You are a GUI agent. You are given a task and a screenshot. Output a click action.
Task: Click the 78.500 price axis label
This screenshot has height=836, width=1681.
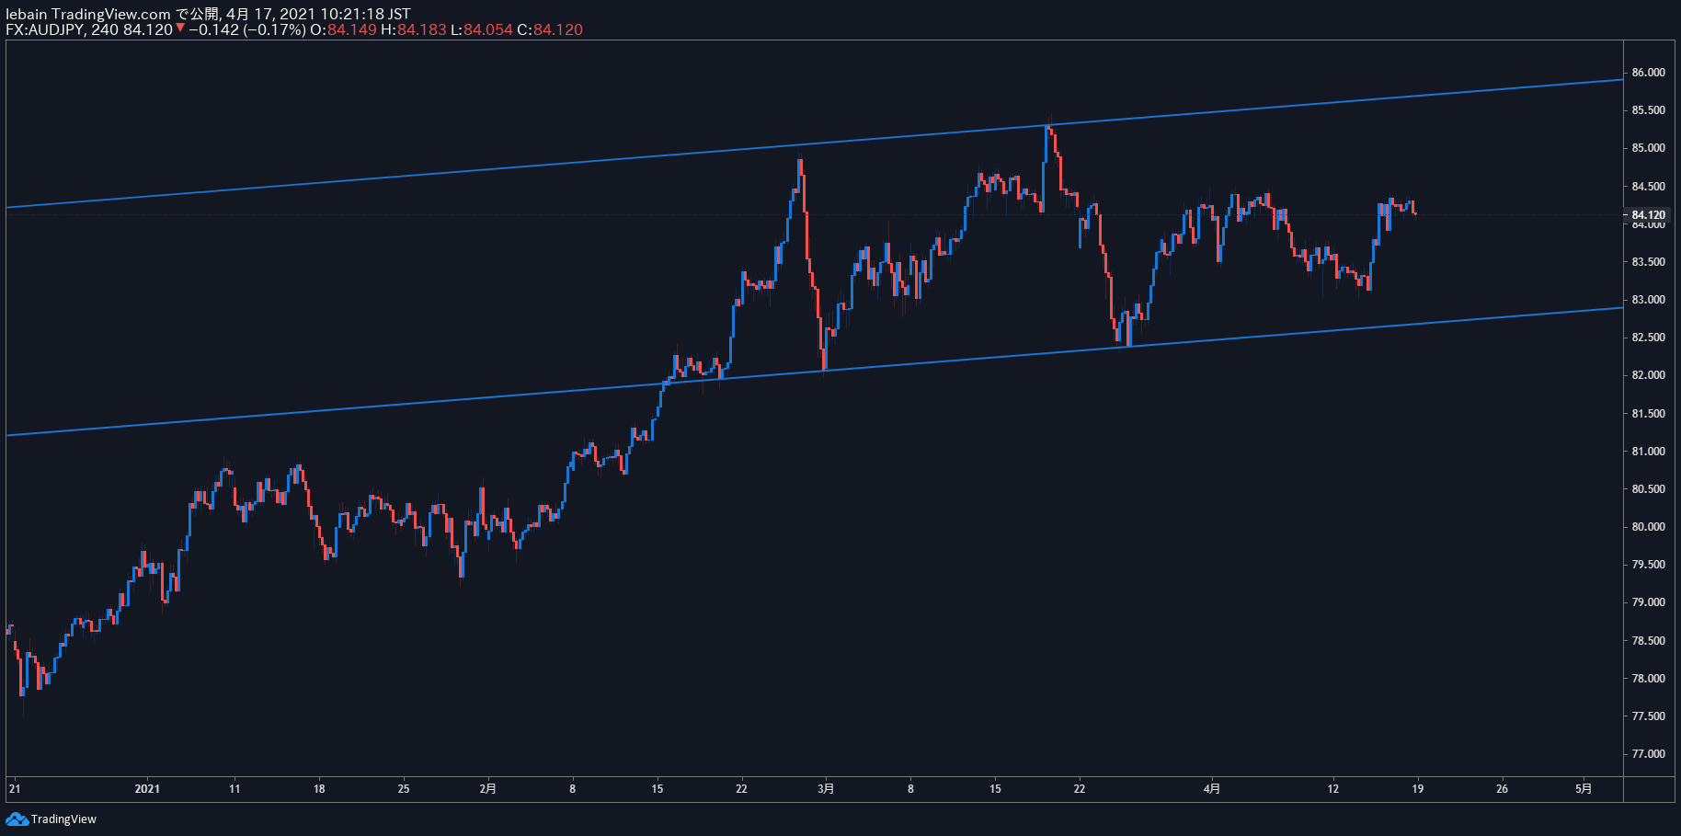coord(1648,641)
